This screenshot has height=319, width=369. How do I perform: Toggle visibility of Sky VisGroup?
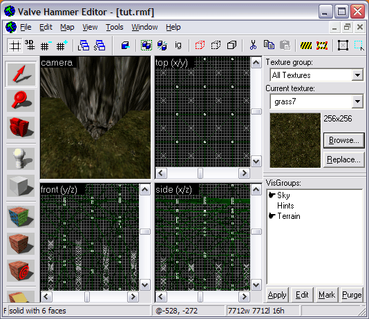pos(272,195)
